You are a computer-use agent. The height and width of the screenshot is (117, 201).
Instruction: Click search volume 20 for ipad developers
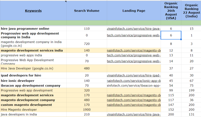(87, 75)
